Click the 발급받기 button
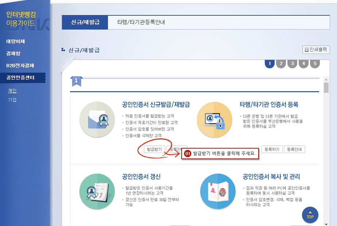Image resolution: width=337 pixels, height=226 pixels. pos(154,149)
